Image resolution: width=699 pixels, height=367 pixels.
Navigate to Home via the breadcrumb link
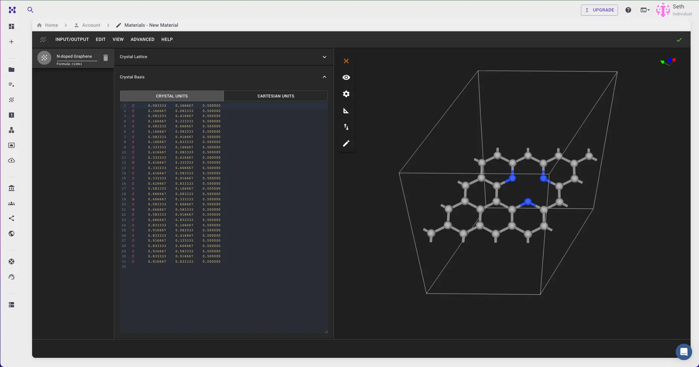click(x=51, y=25)
